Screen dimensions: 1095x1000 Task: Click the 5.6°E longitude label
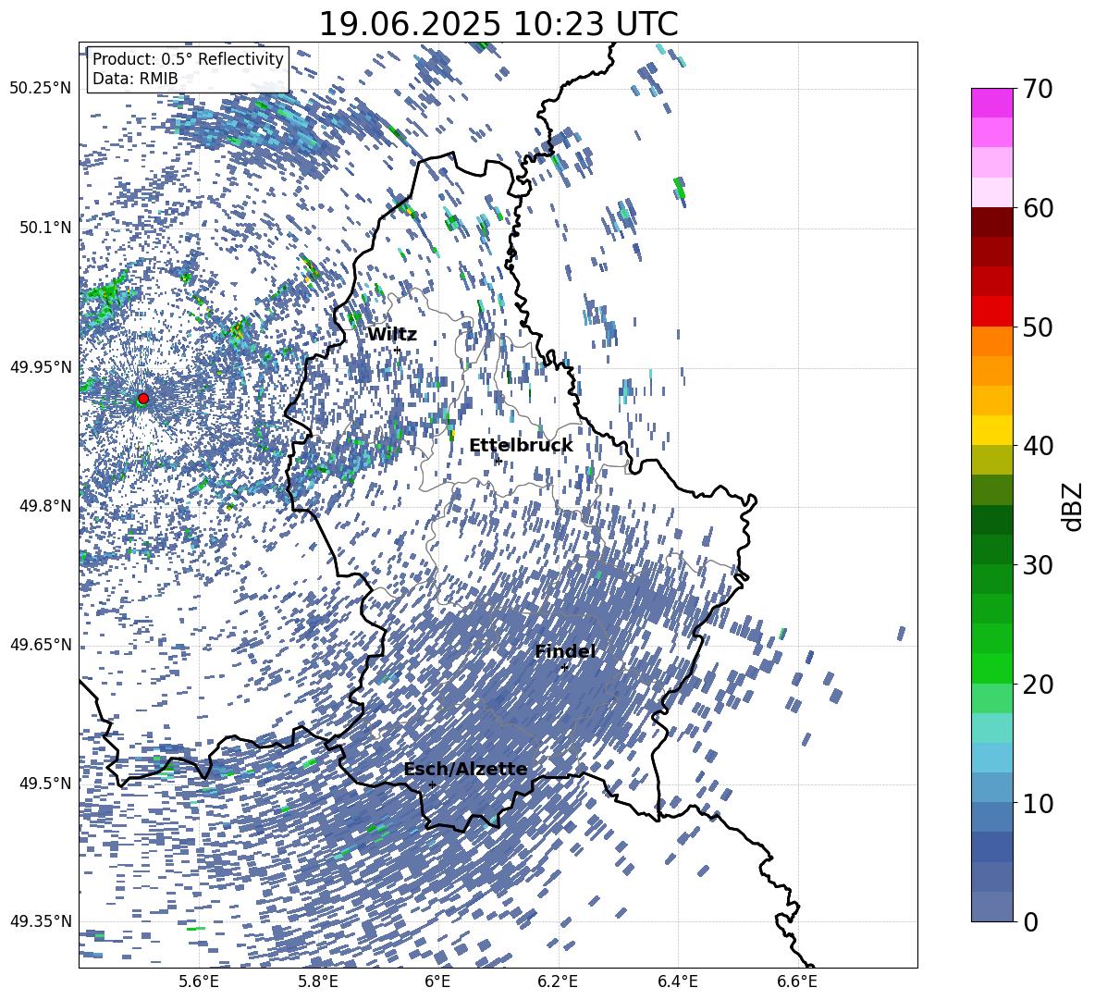(199, 981)
